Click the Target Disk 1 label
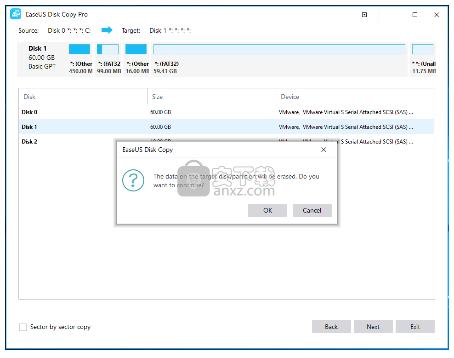Image resolution: width=454 pixels, height=358 pixels. pos(170,30)
